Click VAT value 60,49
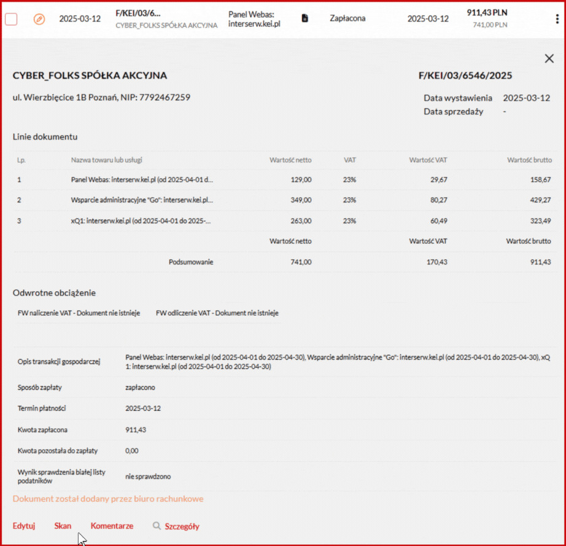This screenshot has height=546, width=566. [x=438, y=220]
